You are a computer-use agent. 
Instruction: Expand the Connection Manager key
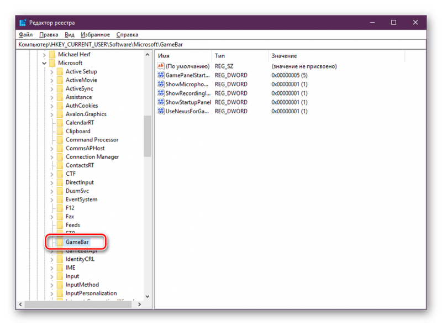tap(52, 157)
